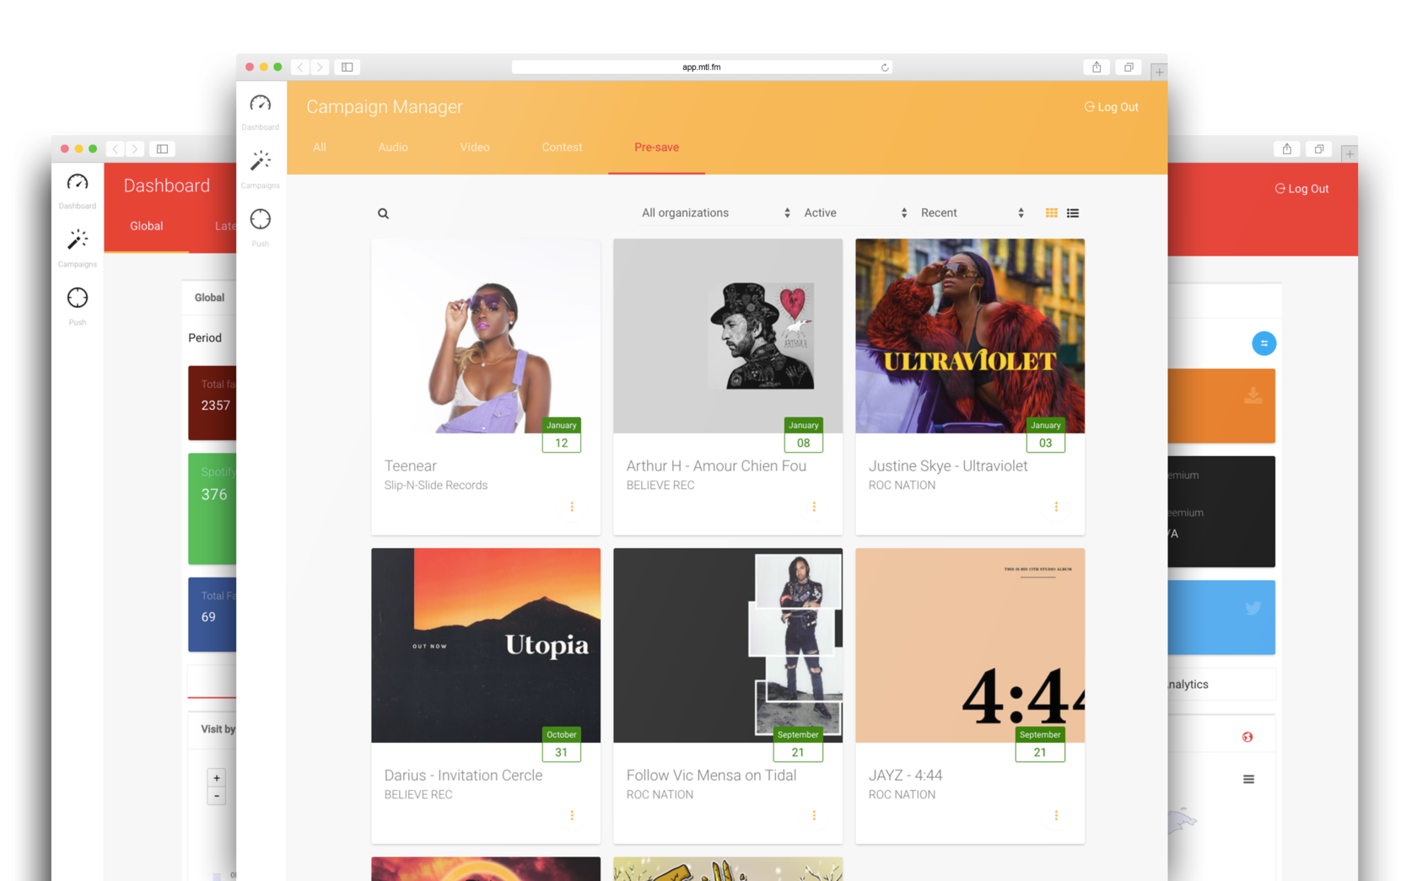Click the blue 69 total tile
This screenshot has height=881, width=1417.
tap(213, 614)
